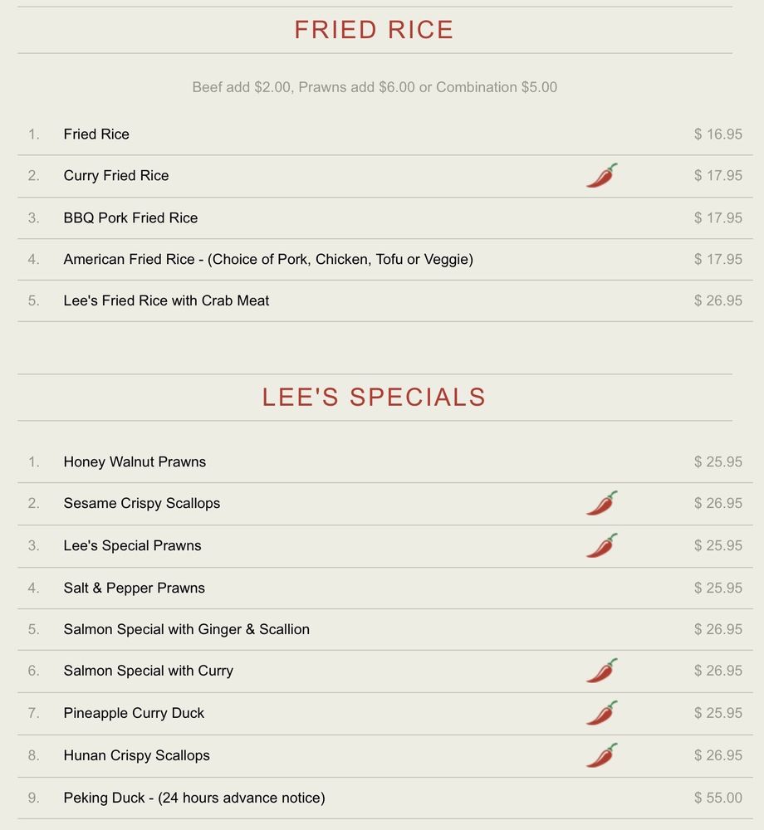Click the chili pepper for Hunan Crispy Scallops
Image resolution: width=764 pixels, height=830 pixels.
coord(601,755)
